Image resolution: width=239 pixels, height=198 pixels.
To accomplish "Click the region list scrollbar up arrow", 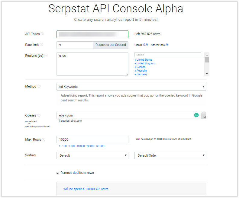I will point(207,55).
